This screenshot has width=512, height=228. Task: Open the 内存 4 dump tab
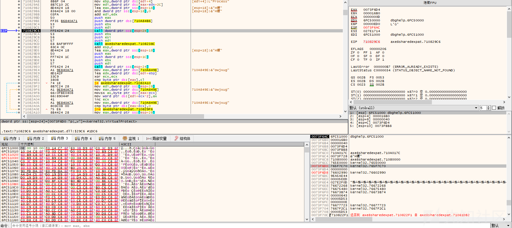pos(83,139)
